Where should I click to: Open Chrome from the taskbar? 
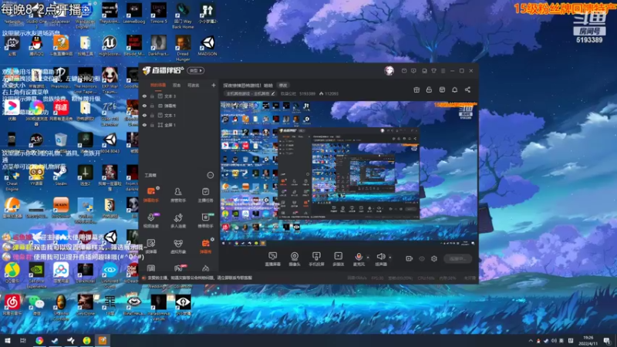39,340
